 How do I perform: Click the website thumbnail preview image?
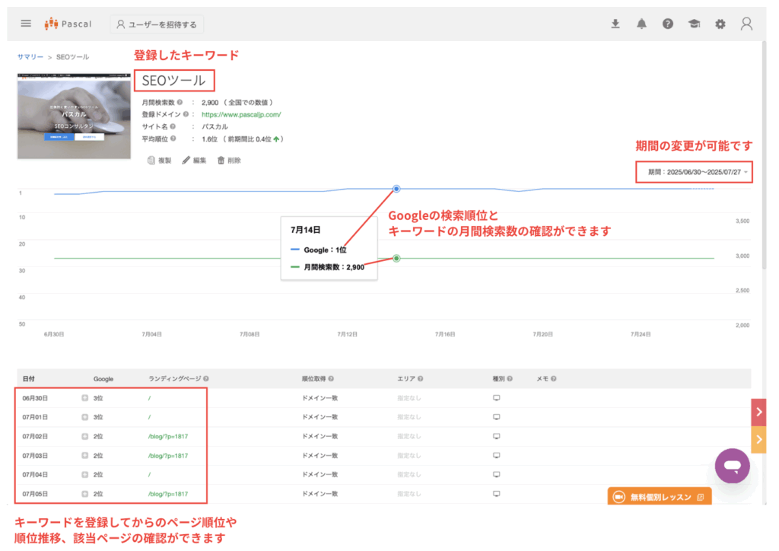tap(73, 116)
